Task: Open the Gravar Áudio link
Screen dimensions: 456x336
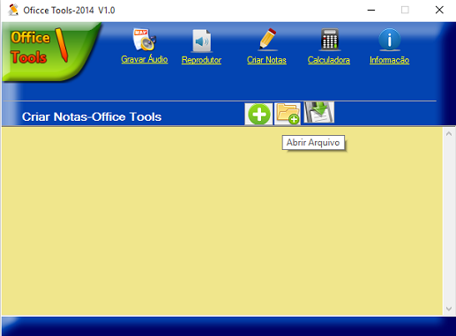Action: coord(145,59)
